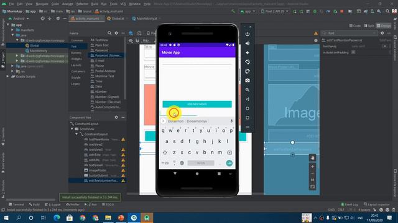398x223 pixels.
Task: Tap the shift key on the phone keyboard
Action: click(x=165, y=152)
